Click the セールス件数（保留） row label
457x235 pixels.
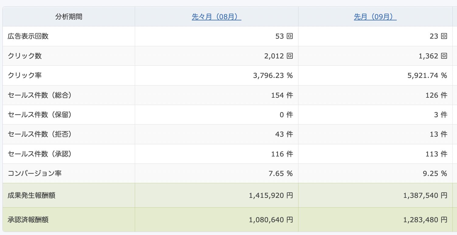pyautogui.click(x=40, y=115)
